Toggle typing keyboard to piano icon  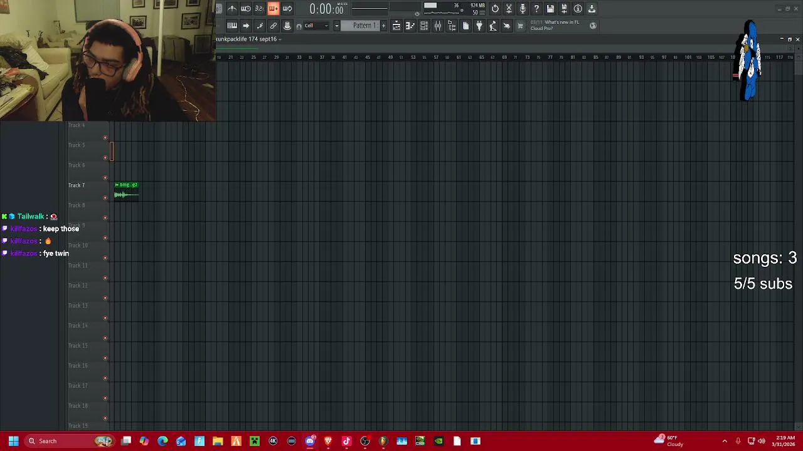232,26
